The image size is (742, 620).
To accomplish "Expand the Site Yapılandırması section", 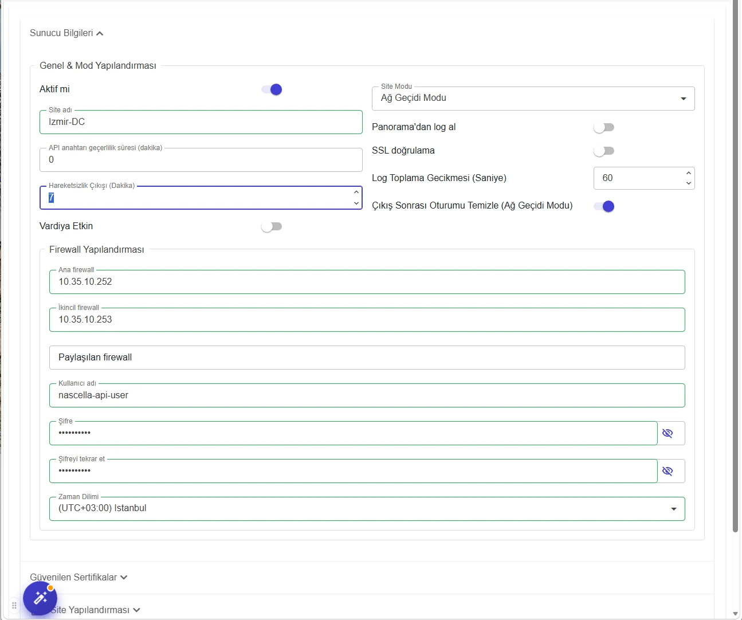I will [x=95, y=610].
